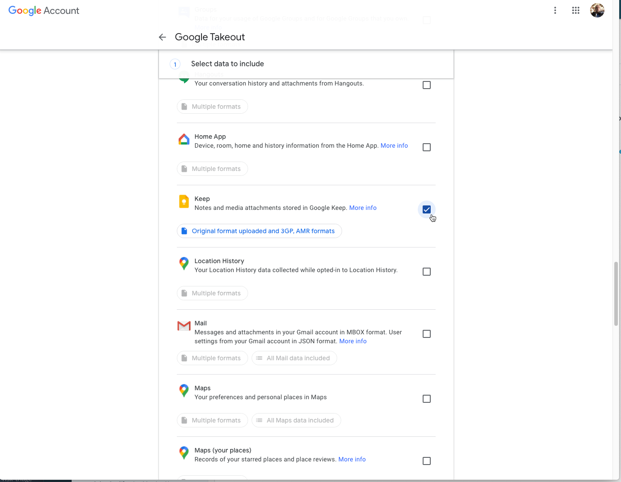This screenshot has width=621, height=482.
Task: Check the Mail checkbox
Action: click(427, 334)
